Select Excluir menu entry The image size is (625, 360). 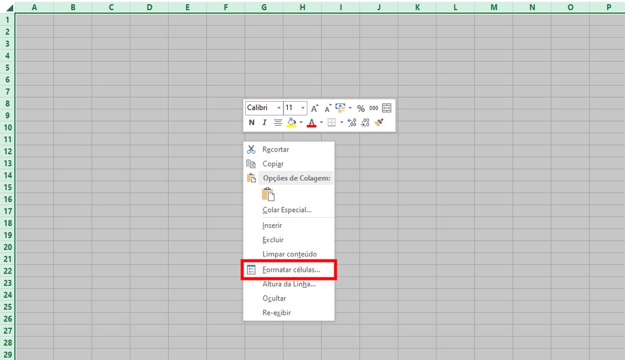pyautogui.click(x=289, y=240)
